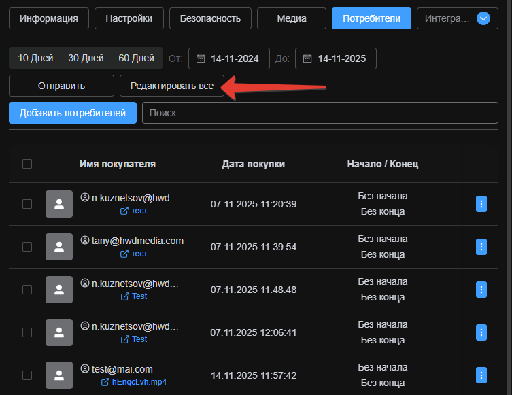Check the box for tany@hwdmedia.com row

click(x=27, y=247)
